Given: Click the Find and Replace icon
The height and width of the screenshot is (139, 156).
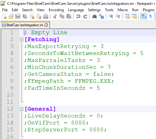Looking at the screenshot, I should pyautogui.click(x=102, y=16).
